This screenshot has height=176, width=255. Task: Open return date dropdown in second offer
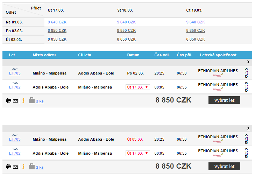point(138,153)
